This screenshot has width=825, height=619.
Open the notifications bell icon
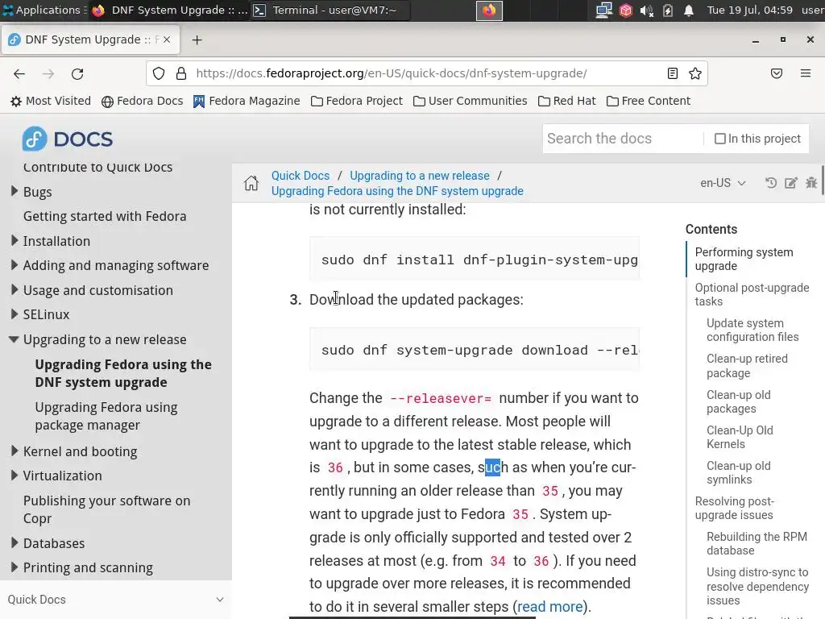[689, 10]
